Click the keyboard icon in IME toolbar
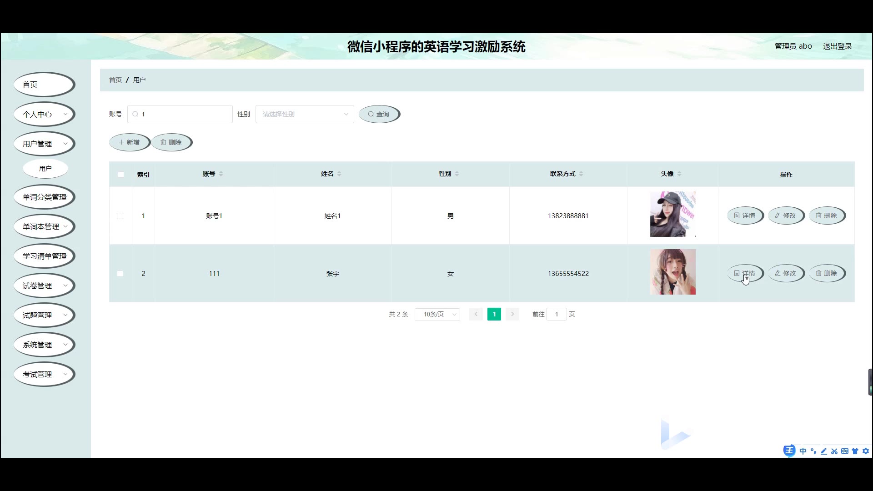Image resolution: width=873 pixels, height=491 pixels. point(845,451)
